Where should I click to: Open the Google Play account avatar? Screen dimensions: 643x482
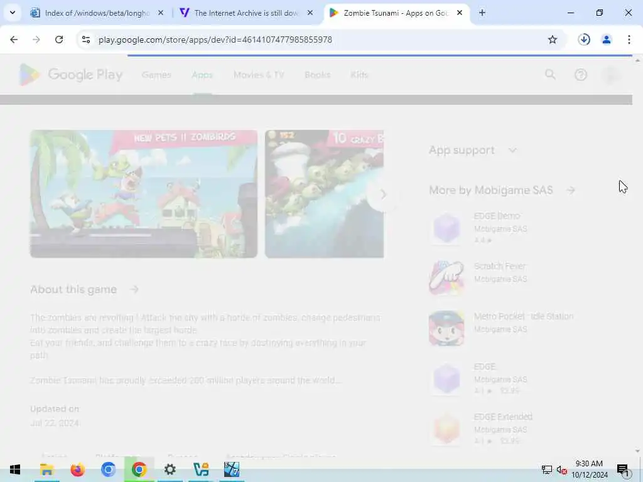tap(612, 75)
